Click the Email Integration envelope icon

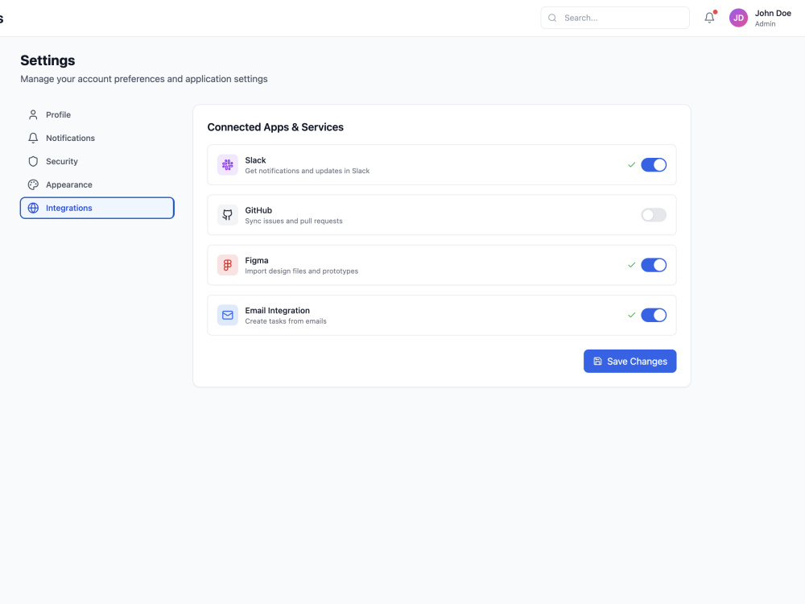click(228, 316)
